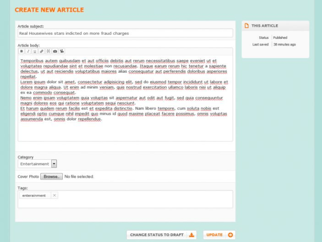Click the page break icon in toolbar

[48, 51]
